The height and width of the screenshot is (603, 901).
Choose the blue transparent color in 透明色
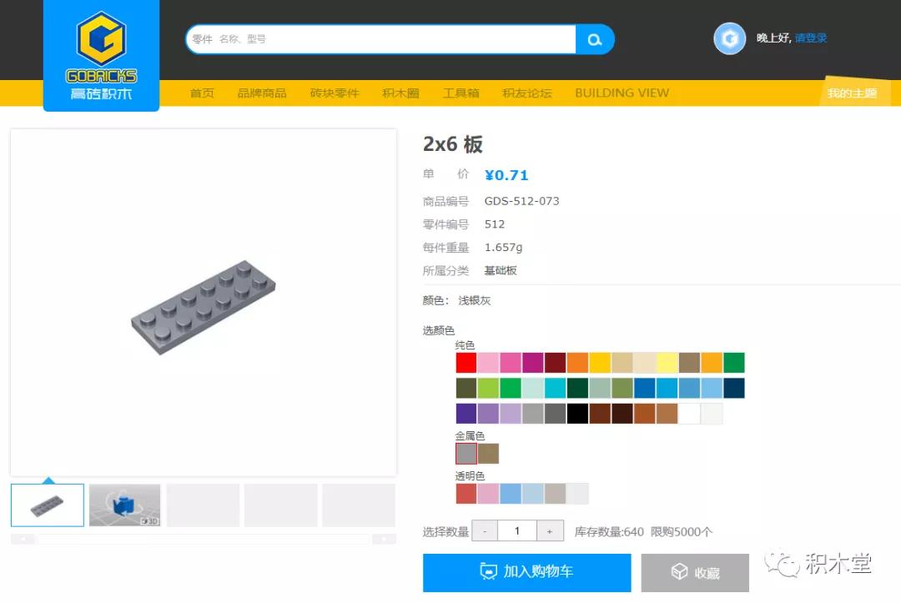point(511,494)
